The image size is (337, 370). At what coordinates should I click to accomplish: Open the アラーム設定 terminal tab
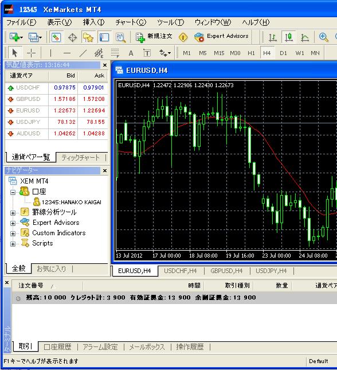click(100, 347)
